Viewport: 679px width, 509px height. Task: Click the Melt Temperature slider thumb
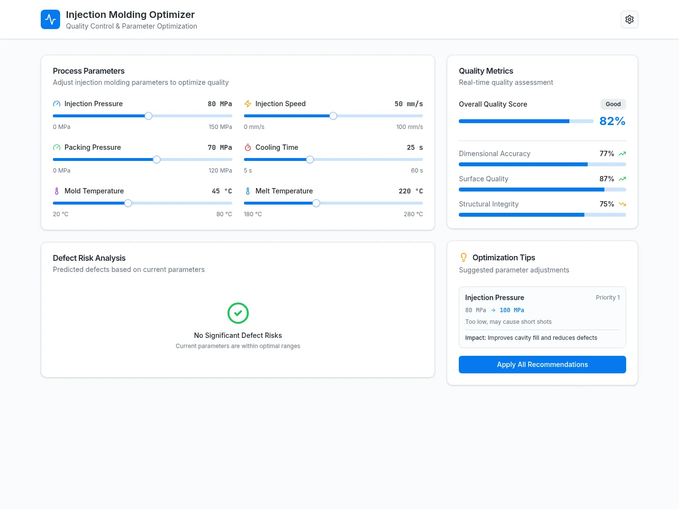(316, 203)
